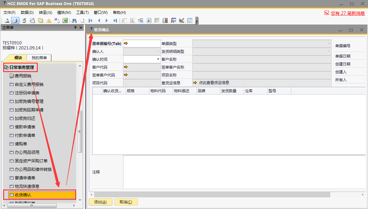Click the calendar icon in toolbar

[190, 21]
